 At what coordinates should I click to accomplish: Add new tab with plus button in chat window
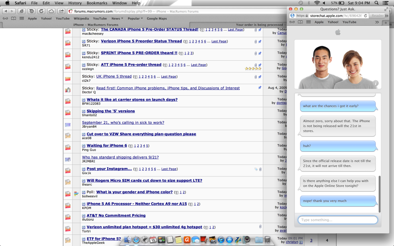coord(386,23)
